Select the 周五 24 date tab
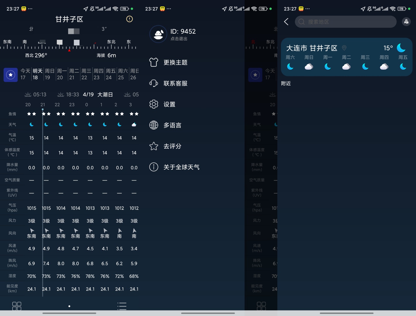Image resolution: width=416 pixels, height=316 pixels. point(111,74)
